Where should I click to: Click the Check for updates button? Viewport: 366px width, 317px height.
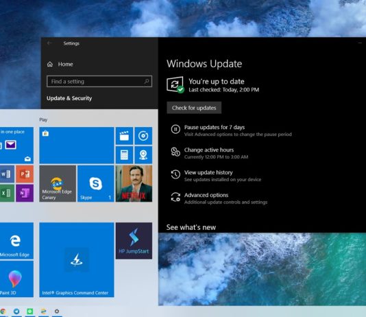pyautogui.click(x=194, y=108)
